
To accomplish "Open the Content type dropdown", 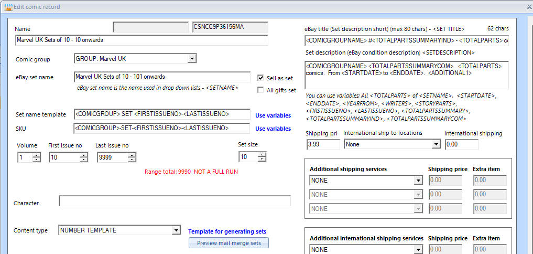I will pyautogui.click(x=176, y=230).
